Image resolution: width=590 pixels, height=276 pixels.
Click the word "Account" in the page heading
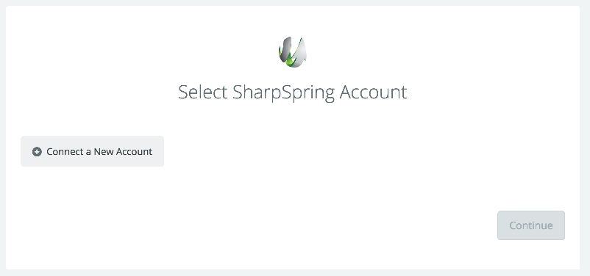(373, 92)
